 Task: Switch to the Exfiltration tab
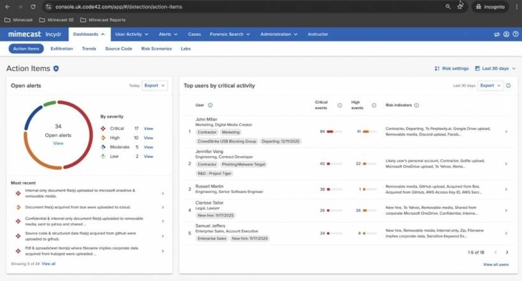[x=62, y=48]
